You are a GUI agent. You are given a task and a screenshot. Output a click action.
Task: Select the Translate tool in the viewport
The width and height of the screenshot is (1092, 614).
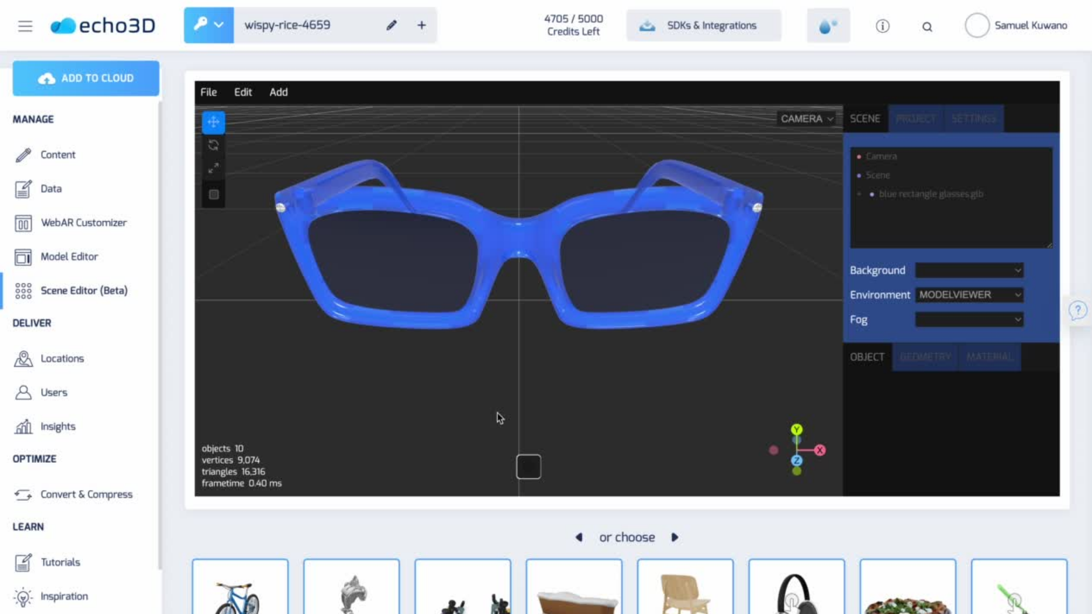(213, 122)
